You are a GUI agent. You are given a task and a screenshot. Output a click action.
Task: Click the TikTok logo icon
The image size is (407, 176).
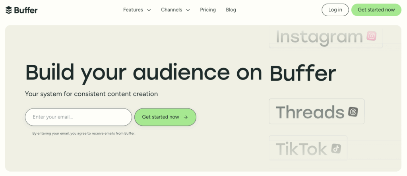pyautogui.click(x=336, y=148)
